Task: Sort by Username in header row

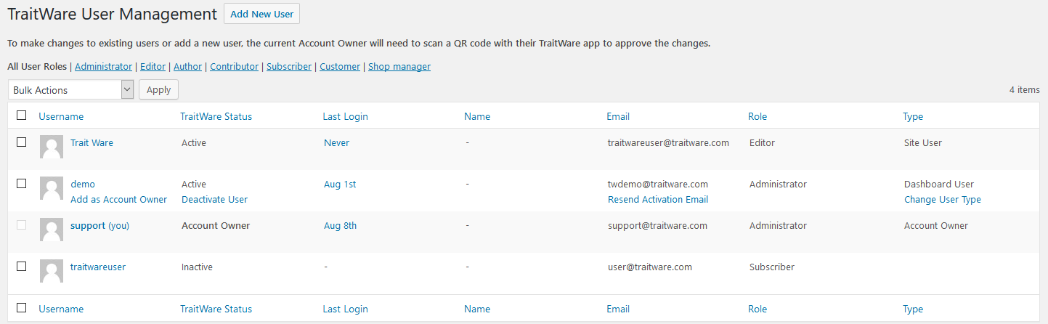Action: point(61,116)
